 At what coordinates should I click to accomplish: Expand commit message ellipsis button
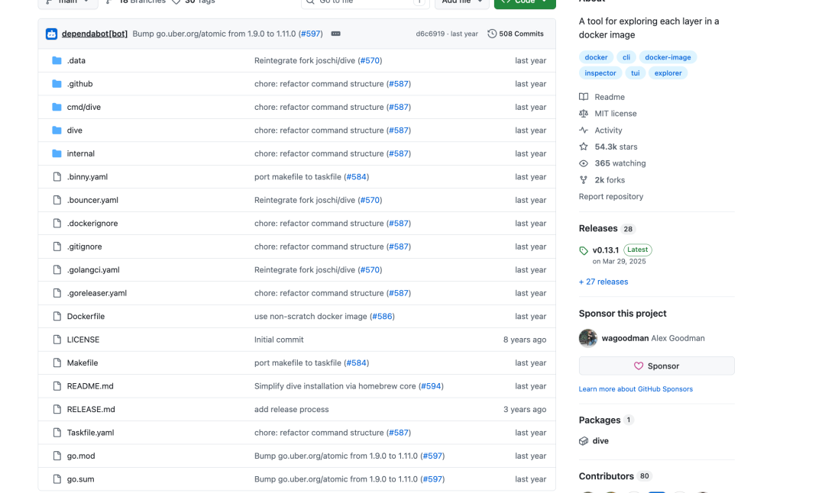click(335, 34)
